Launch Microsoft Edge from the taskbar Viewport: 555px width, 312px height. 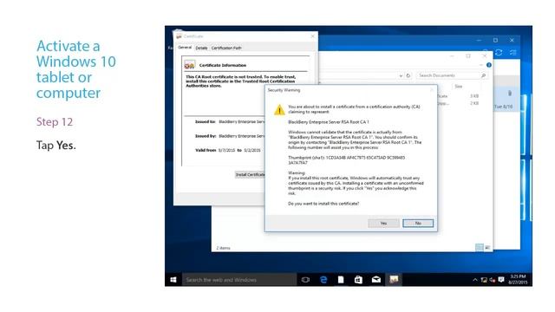[323, 280]
